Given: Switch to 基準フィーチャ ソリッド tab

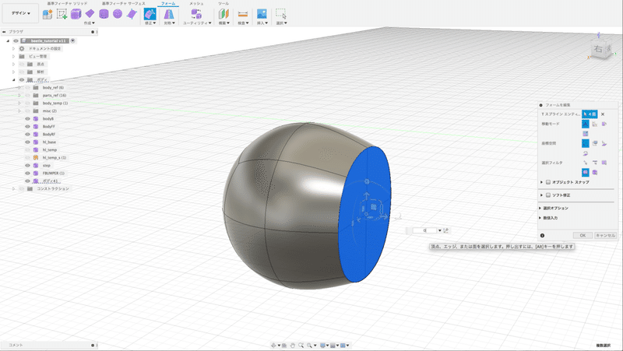Looking at the screenshot, I should point(67,3).
